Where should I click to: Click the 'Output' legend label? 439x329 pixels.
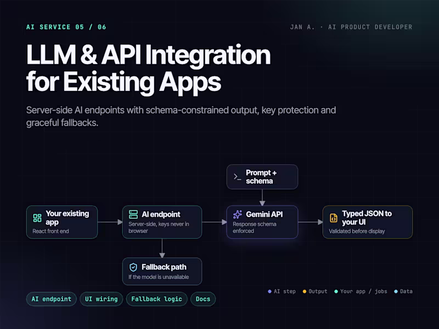pos(318,292)
